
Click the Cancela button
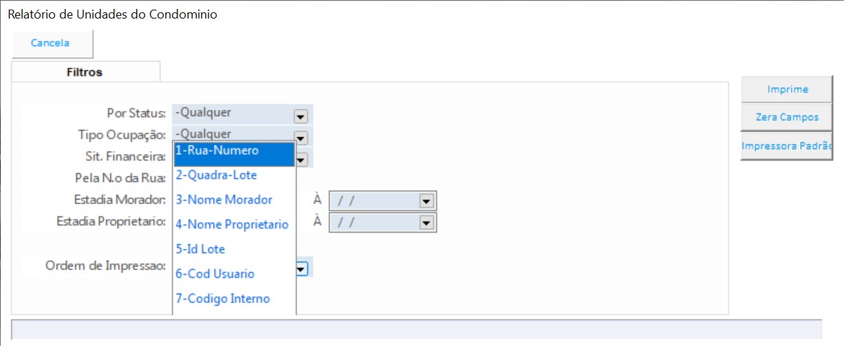click(x=51, y=43)
